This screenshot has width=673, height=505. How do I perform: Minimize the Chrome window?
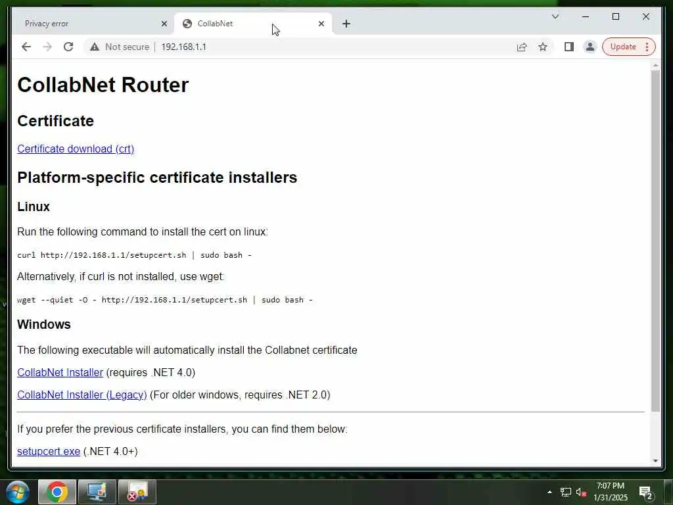point(586,16)
